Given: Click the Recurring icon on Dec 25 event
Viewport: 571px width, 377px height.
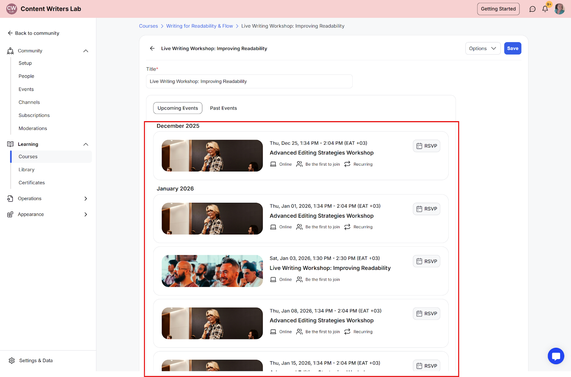Looking at the screenshot, I should (x=347, y=164).
